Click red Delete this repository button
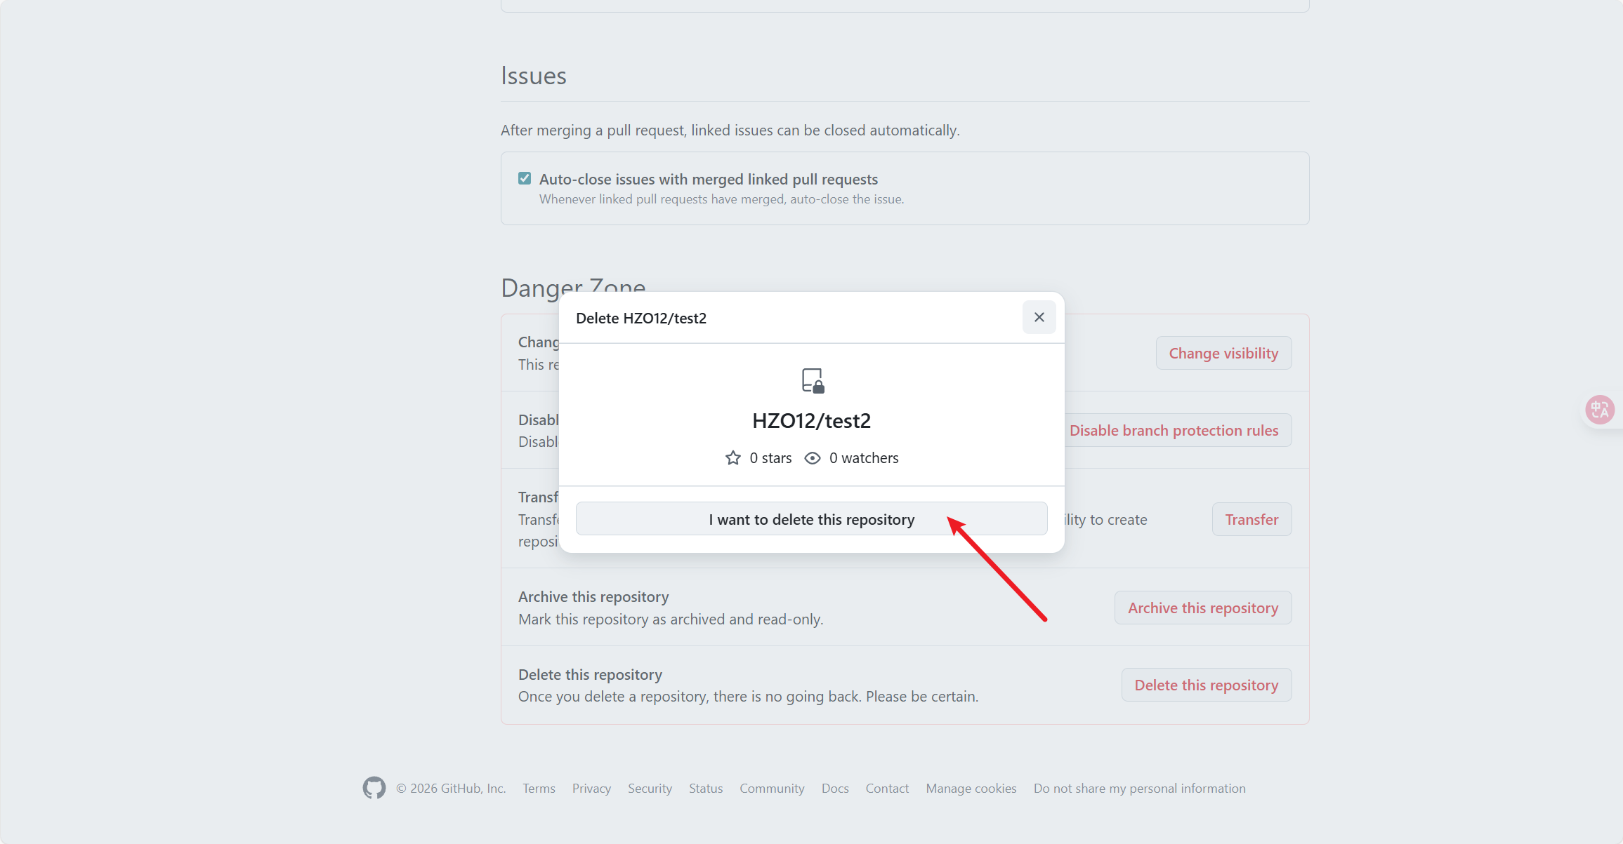 [1206, 685]
